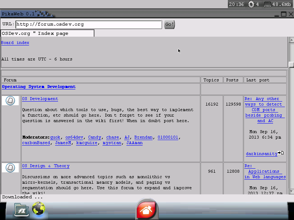Image resolution: width=294 pixels, height=220 pixels.
Task: Click the Topics column header
Action: click(x=211, y=80)
